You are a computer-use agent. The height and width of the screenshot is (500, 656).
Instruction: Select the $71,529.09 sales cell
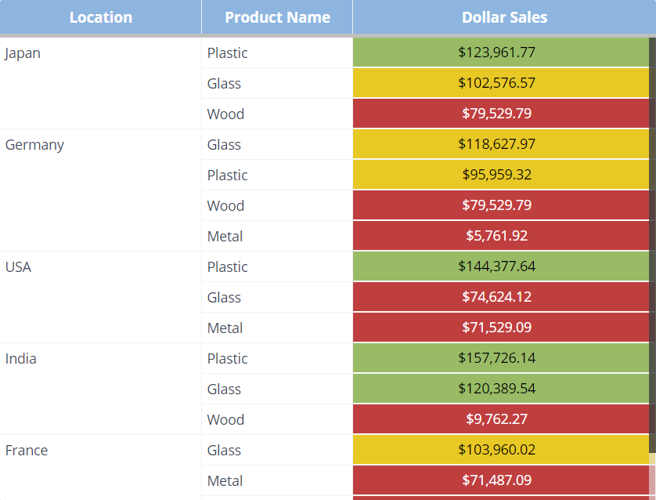501,328
